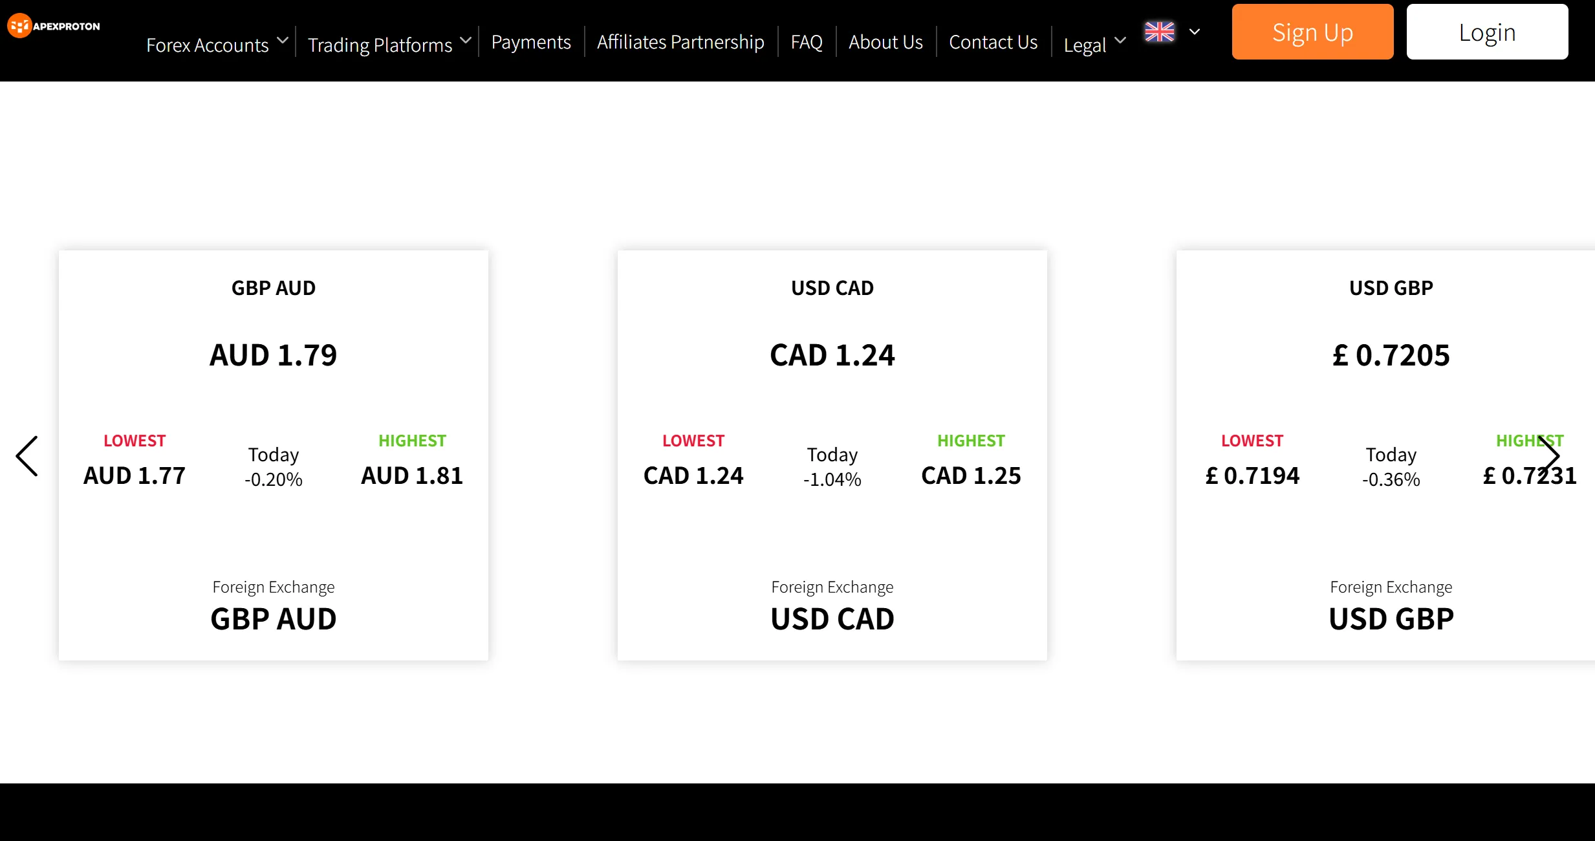Click the white Login button
Screen dimensions: 1595x841
pos(1487,32)
